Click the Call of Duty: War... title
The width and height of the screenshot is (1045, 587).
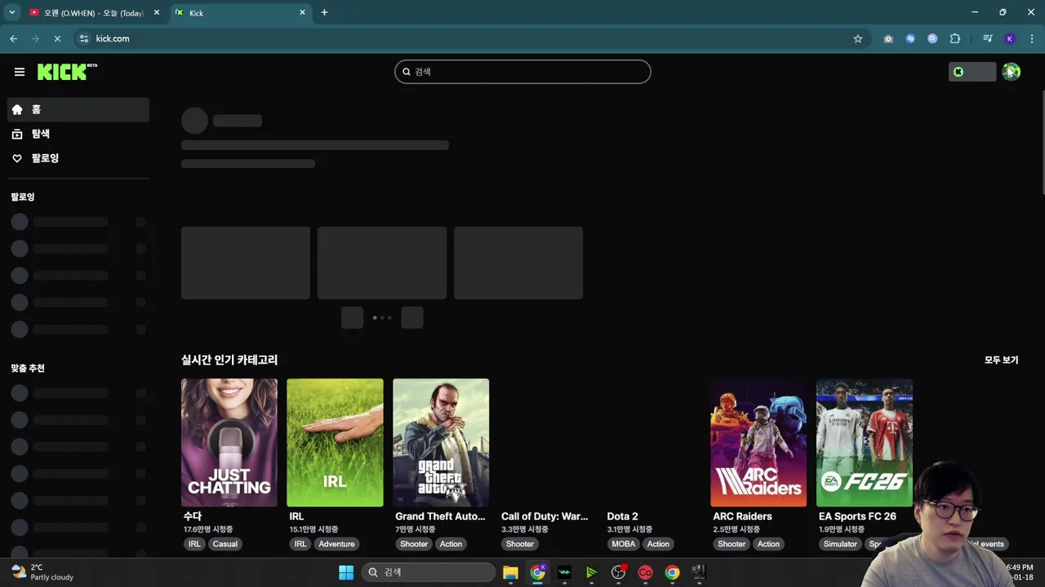click(x=545, y=516)
